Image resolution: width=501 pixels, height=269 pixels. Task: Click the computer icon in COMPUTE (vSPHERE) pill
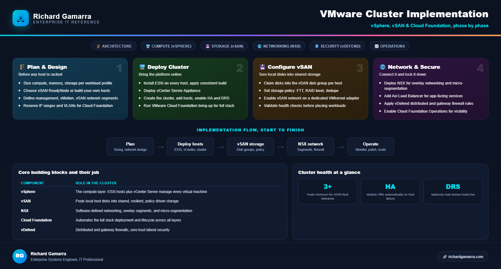pos(148,46)
